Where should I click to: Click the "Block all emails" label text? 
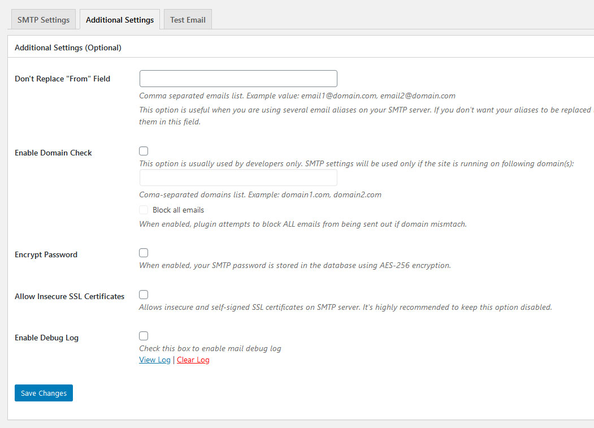point(178,210)
